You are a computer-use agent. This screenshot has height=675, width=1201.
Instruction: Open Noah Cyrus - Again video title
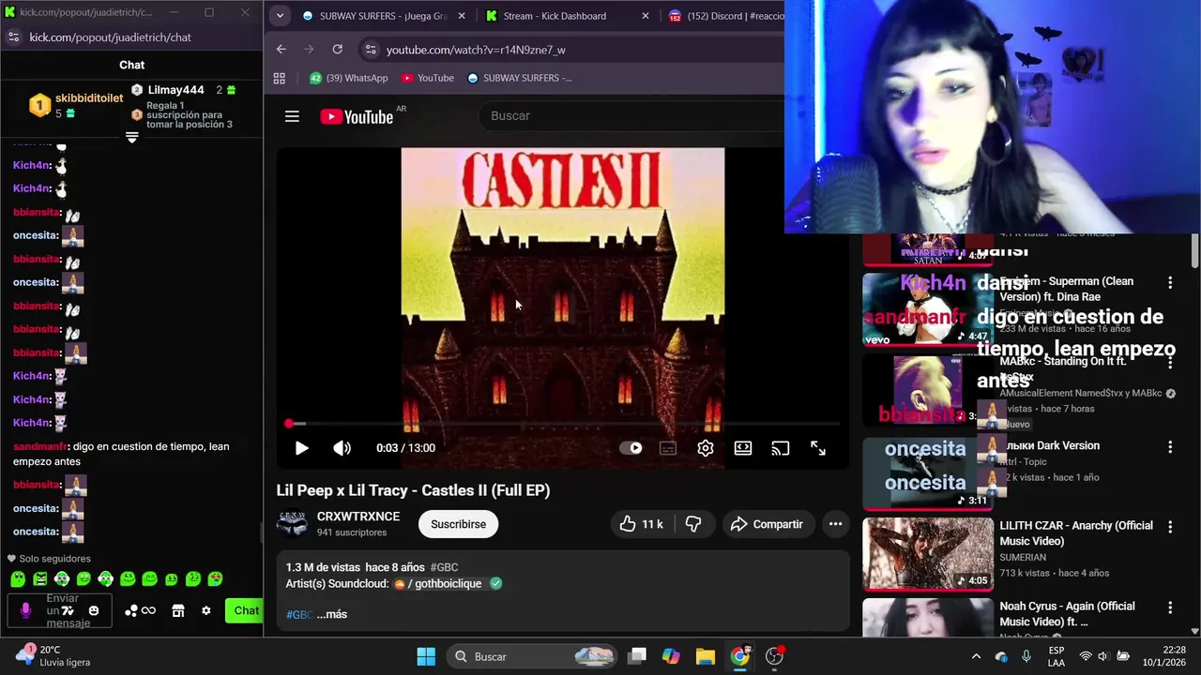[x=1068, y=614]
